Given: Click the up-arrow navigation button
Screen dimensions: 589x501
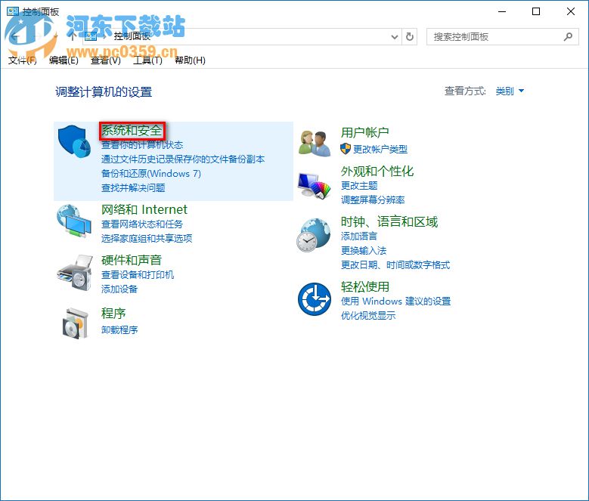Looking at the screenshot, I should point(73,36).
